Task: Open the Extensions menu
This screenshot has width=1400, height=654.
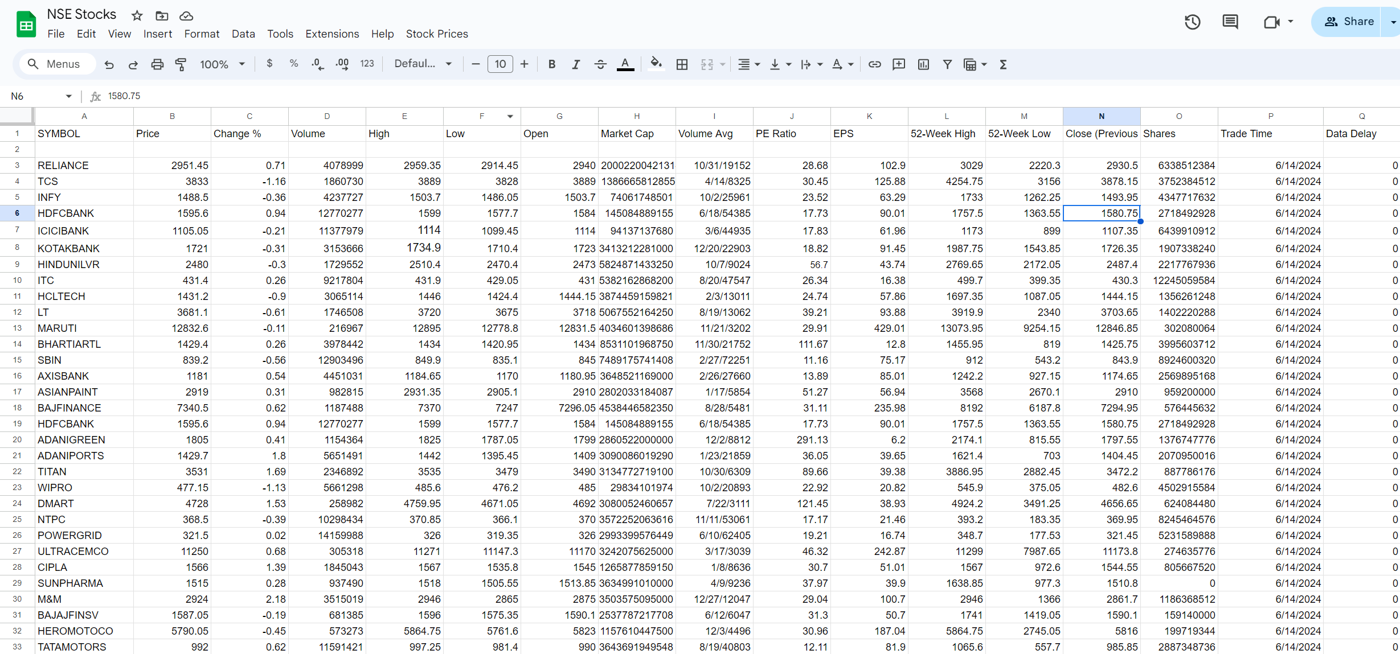Action: point(332,34)
